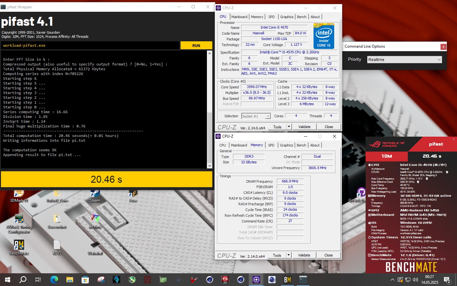Click Motherboard MSI H87M-G43 text in BenchMate
The width and height of the screenshot is (457, 286).
click(x=423, y=215)
